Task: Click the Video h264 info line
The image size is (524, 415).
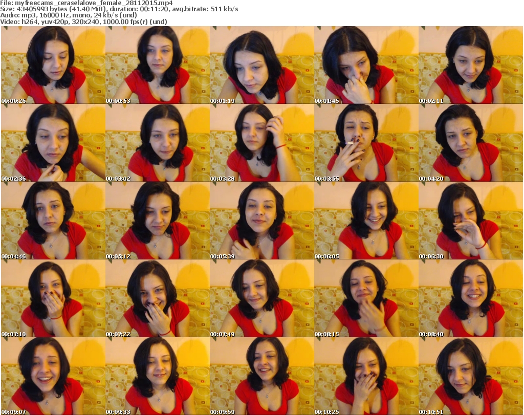Action: click(x=84, y=21)
